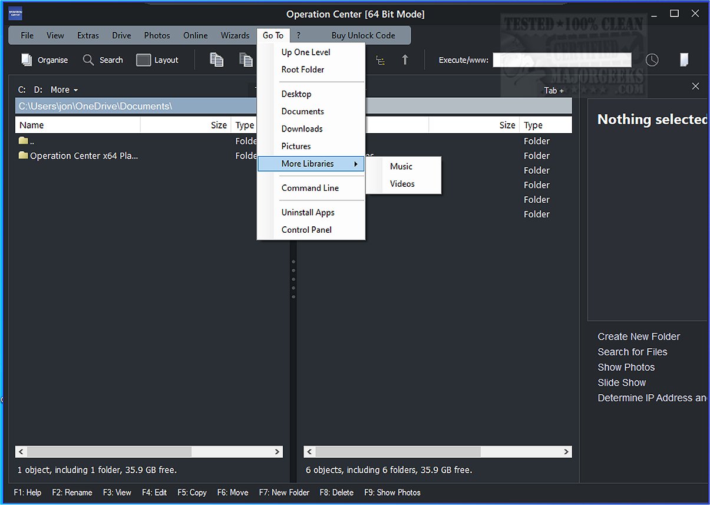Open the Photos menu
The image size is (710, 505).
pos(157,35)
